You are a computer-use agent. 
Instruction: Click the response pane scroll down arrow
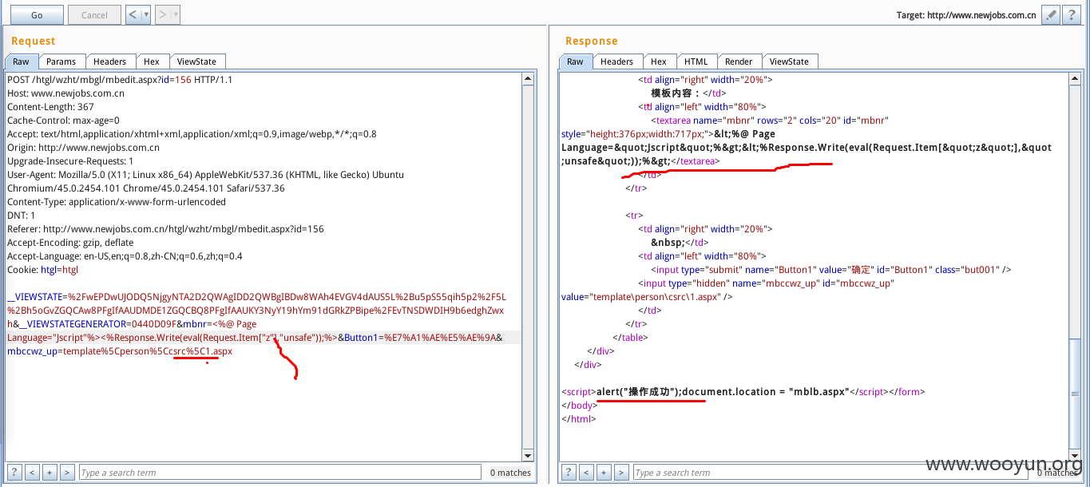click(1074, 455)
